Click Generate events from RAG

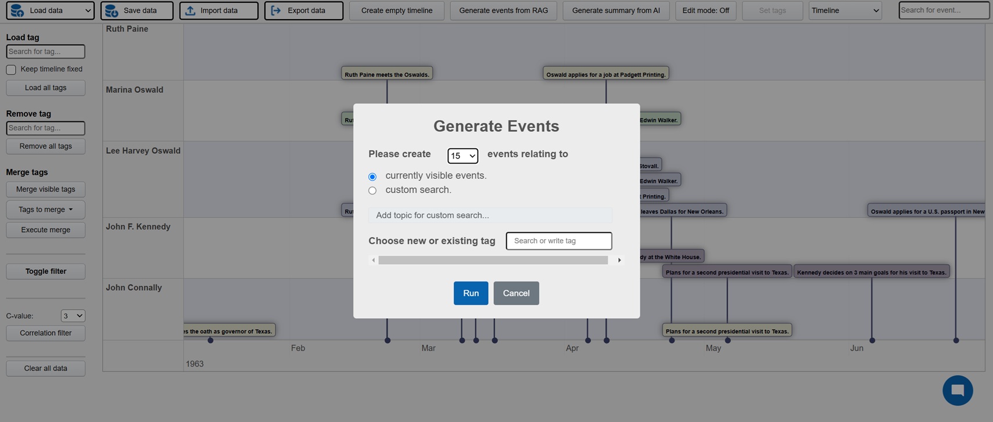[503, 10]
